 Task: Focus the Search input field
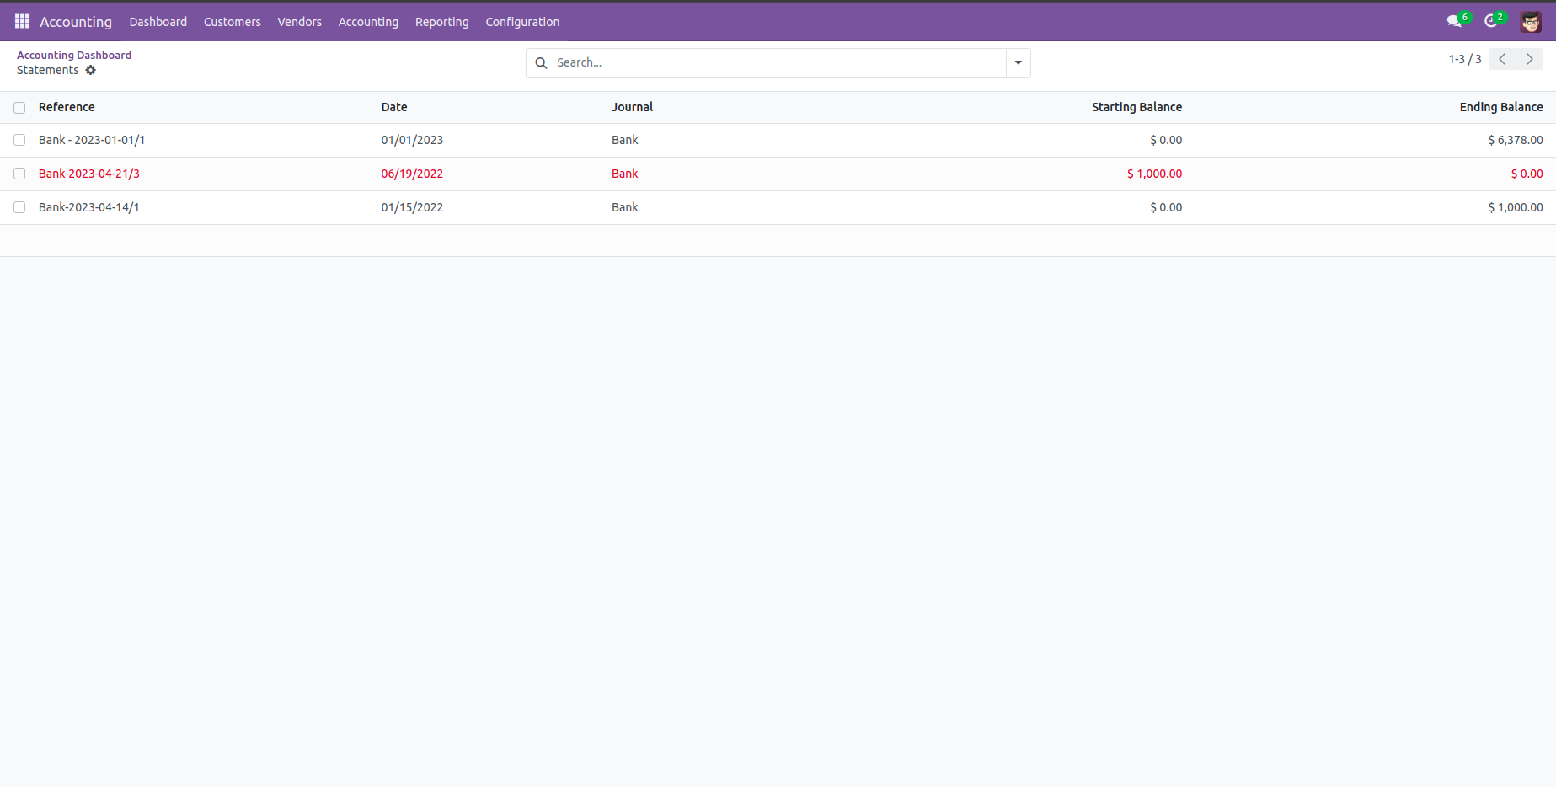point(775,63)
